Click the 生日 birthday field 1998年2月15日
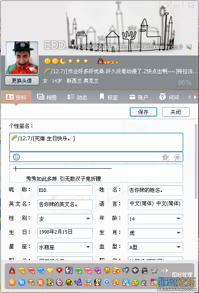The image size is (199, 293). (x=65, y=233)
